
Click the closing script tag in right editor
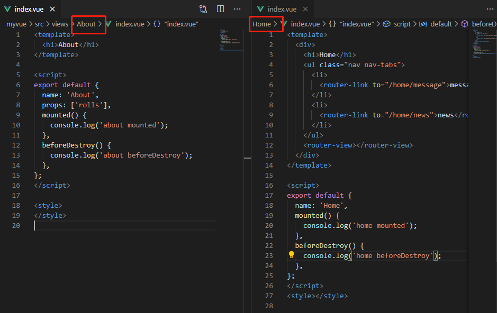point(305,286)
